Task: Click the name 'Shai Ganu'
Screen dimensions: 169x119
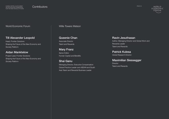Action: tap(66, 61)
